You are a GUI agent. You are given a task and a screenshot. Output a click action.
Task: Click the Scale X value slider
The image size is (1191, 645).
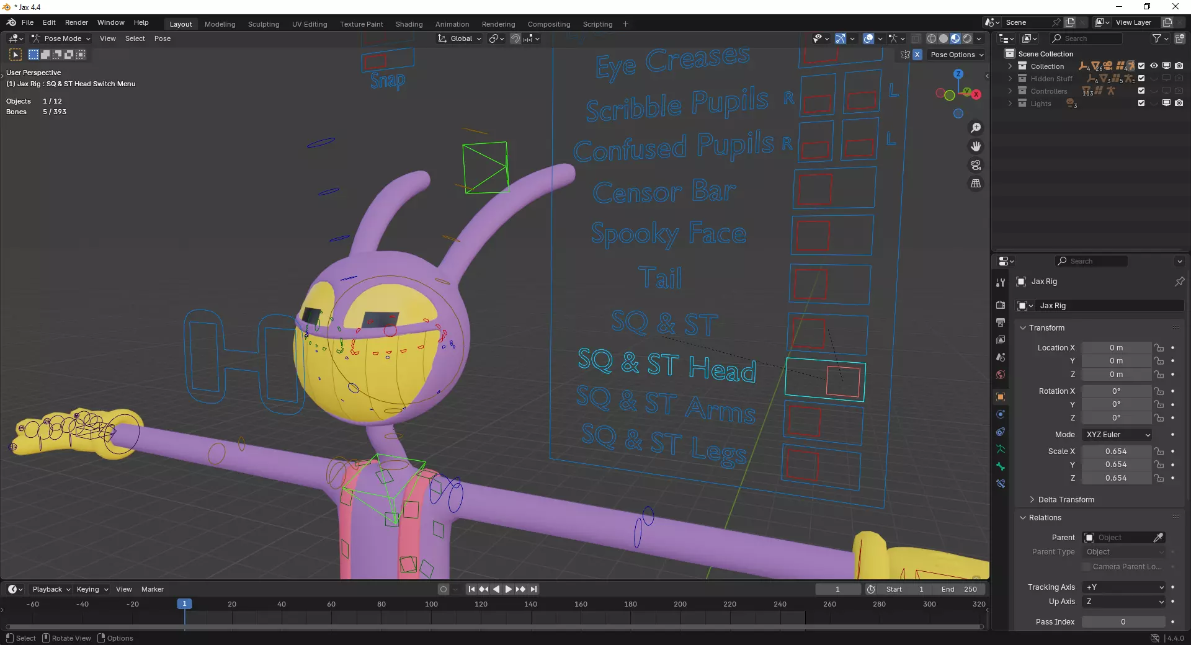1116,451
